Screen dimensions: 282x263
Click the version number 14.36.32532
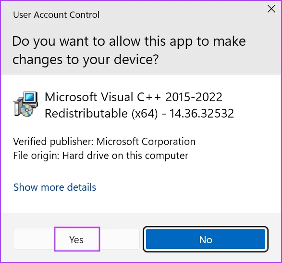coord(202,114)
